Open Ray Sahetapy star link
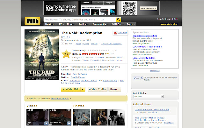Image resolution: width=204 pixels, height=128 pixels. click(x=110, y=81)
